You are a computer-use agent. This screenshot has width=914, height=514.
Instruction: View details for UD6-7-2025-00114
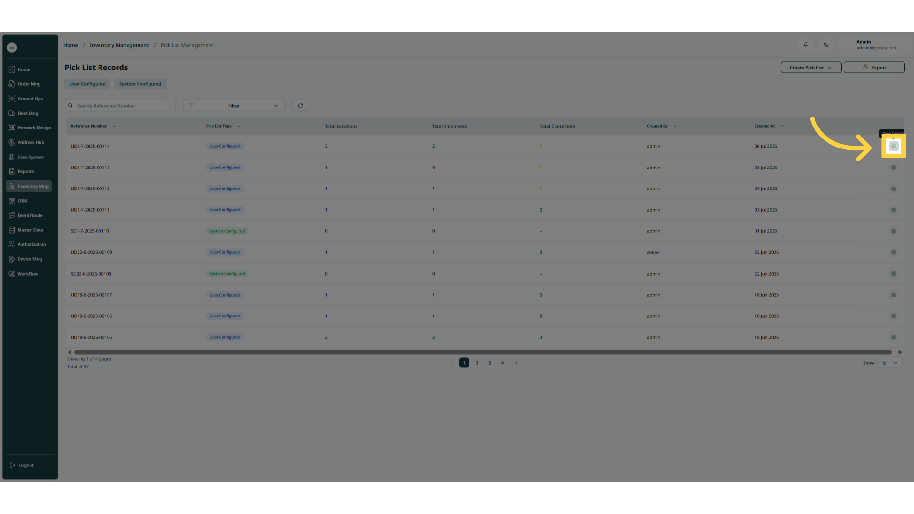tap(894, 146)
